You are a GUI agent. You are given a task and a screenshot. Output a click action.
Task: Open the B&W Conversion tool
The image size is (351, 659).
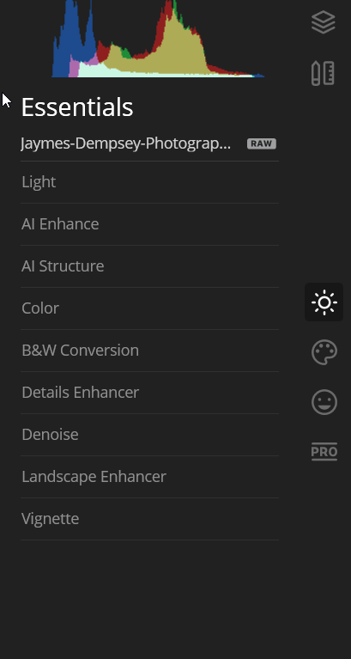point(150,350)
